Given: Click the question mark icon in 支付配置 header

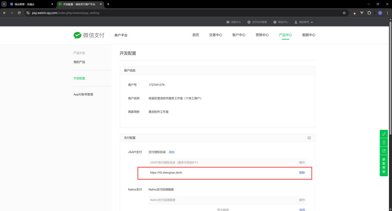Looking at the screenshot, I should [x=309, y=138].
